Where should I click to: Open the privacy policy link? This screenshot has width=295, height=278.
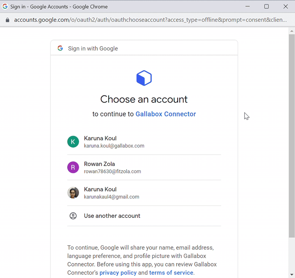(x=118, y=272)
